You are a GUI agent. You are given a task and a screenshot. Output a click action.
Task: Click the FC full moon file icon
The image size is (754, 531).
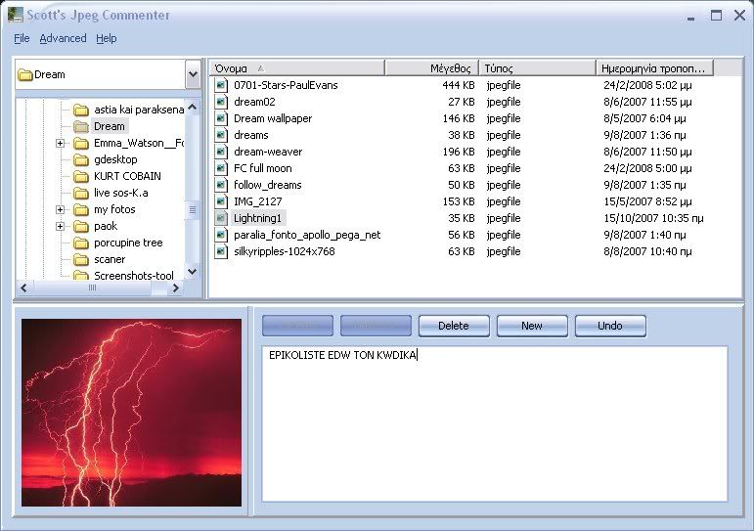221,168
